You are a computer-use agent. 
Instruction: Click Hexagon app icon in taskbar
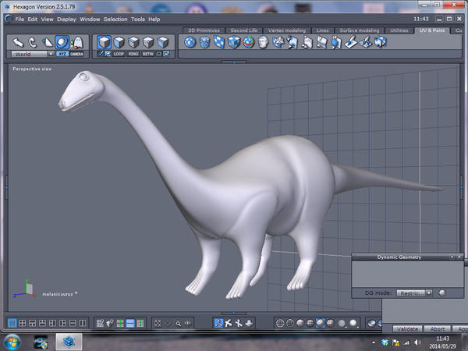[69, 341]
